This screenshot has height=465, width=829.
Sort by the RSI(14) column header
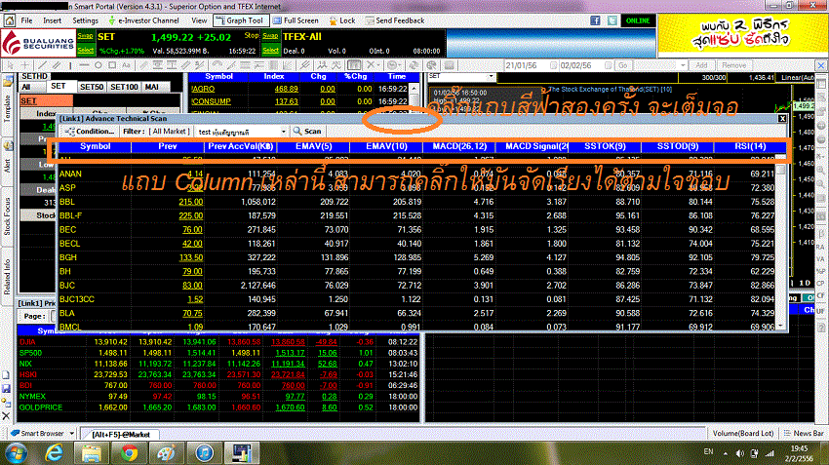click(x=750, y=146)
